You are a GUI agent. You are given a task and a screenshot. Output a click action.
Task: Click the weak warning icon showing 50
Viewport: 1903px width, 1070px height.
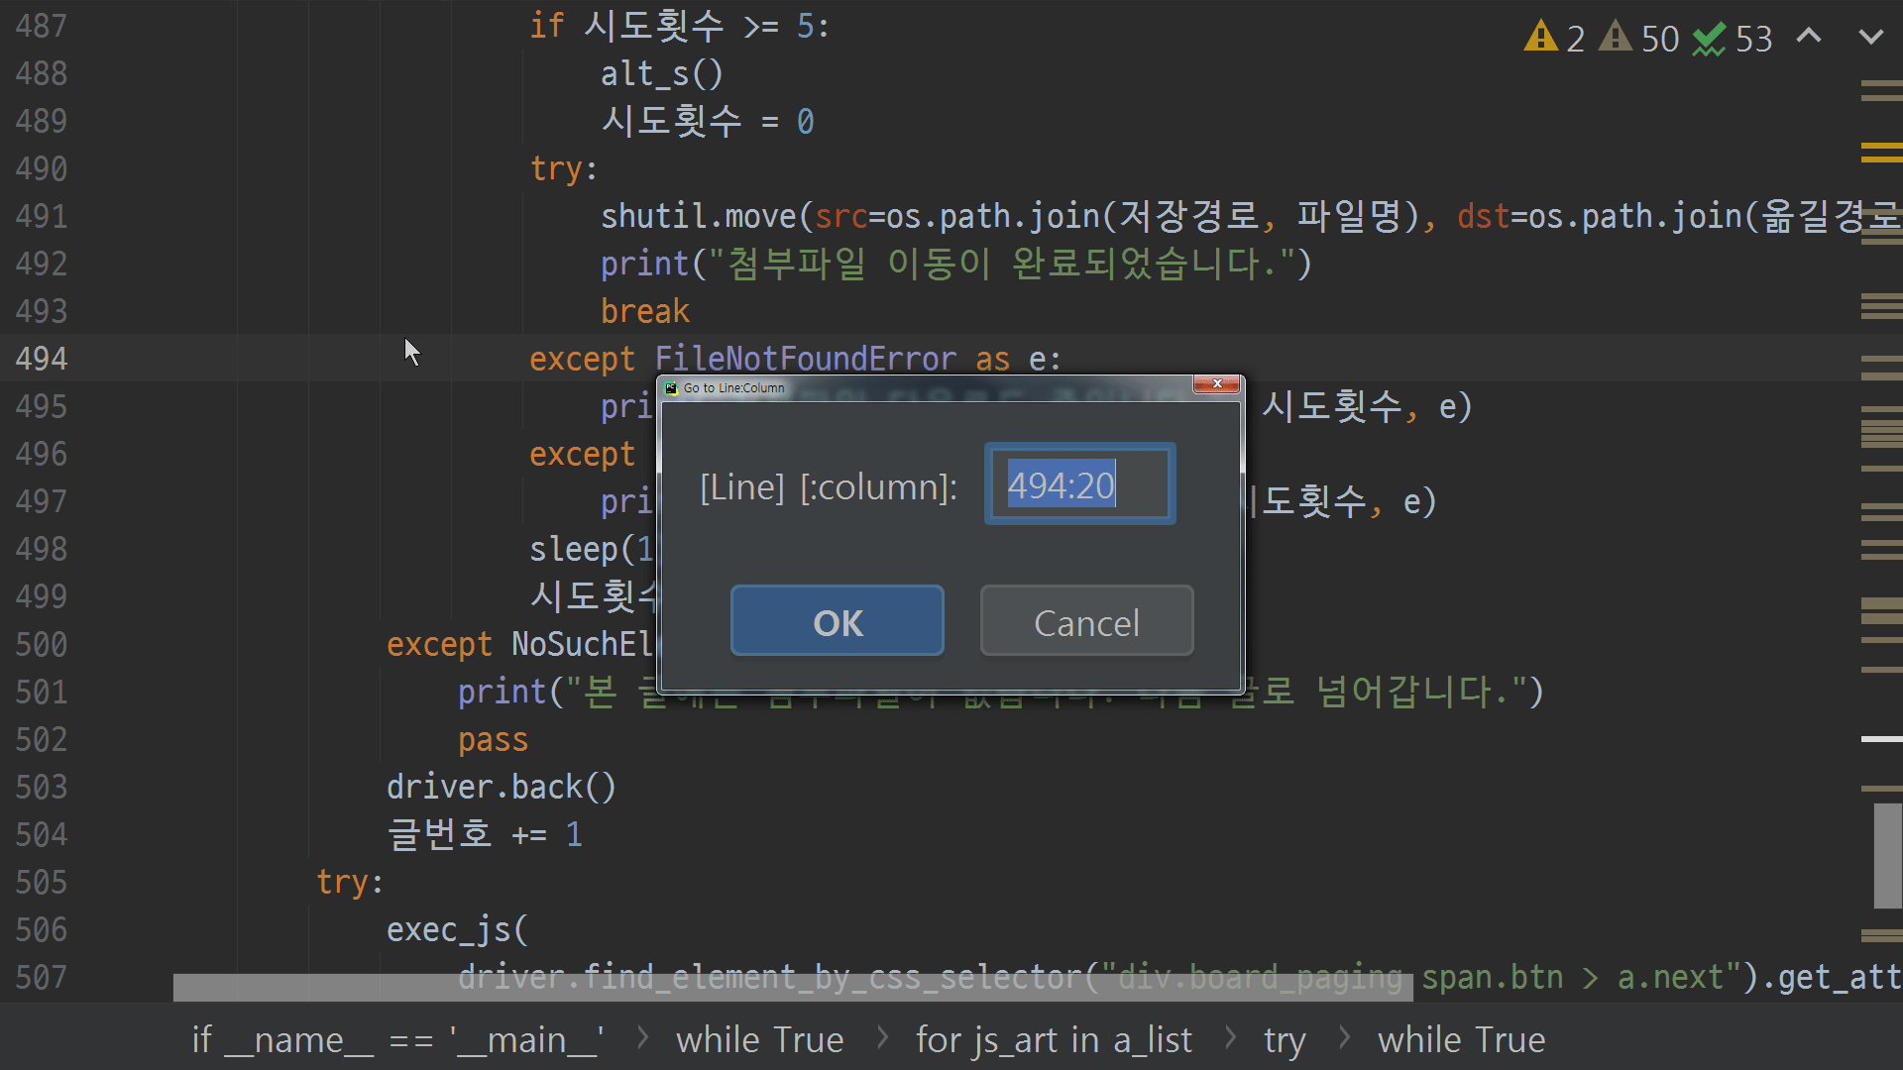click(1616, 37)
